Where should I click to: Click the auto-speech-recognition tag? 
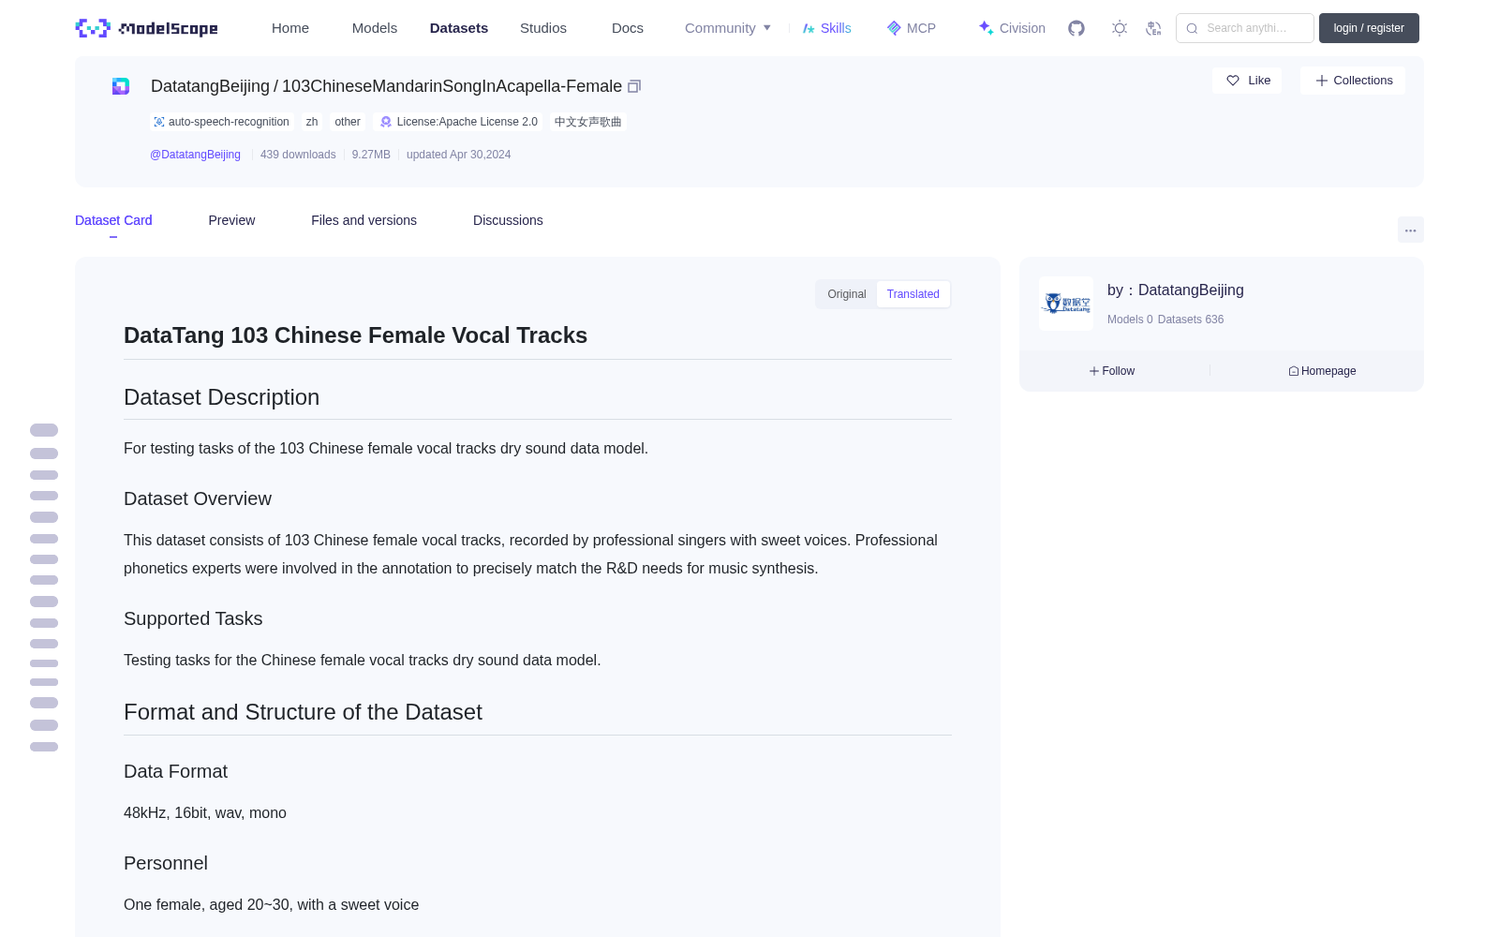221,122
